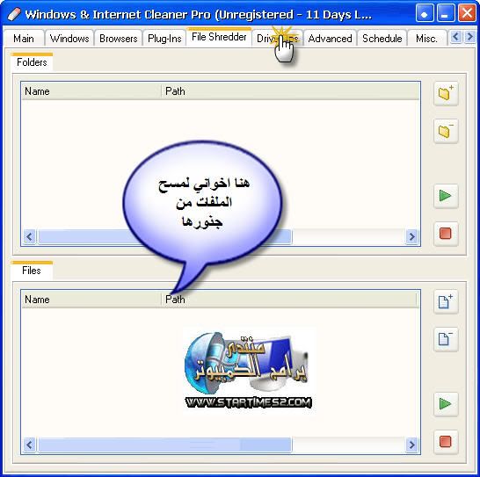Open the Browsers tab
This screenshot has width=480, height=477.
[x=118, y=39]
